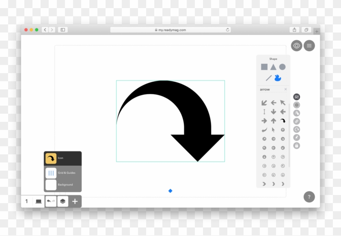Open the help question mark button
This screenshot has width=341, height=236.
(309, 197)
